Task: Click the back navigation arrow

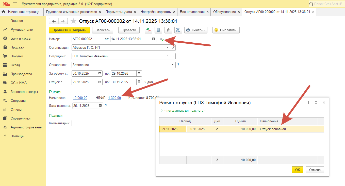Action: (54, 21)
